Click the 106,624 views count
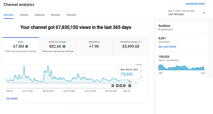 click(x=164, y=57)
